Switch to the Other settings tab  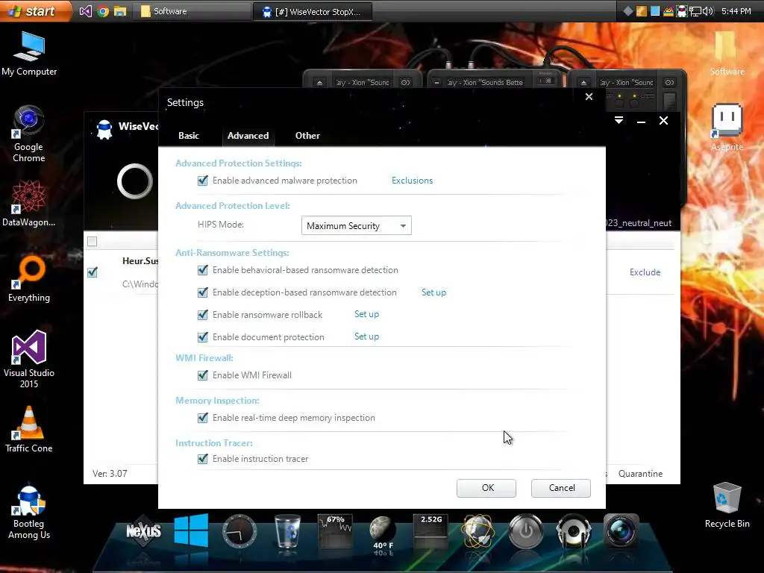307,136
